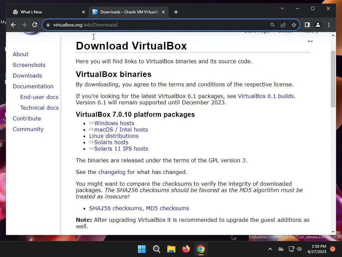The height and width of the screenshot is (257, 342).
Task: Open the About sidebar link
Action: [x=20, y=54]
